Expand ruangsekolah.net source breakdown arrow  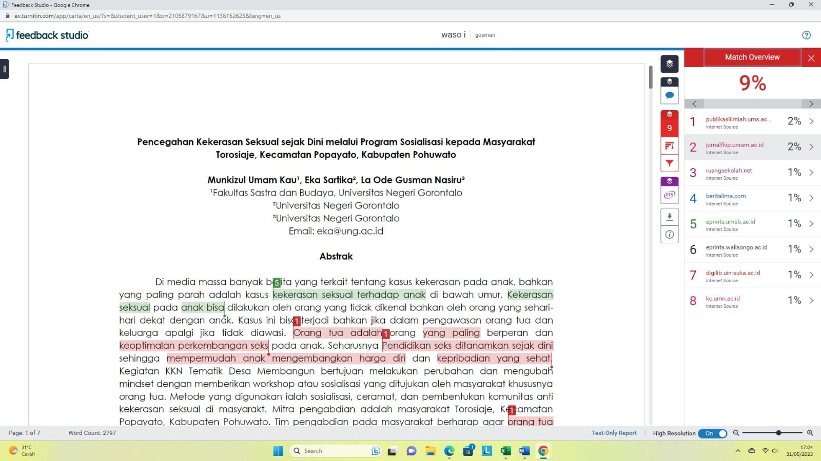[811, 173]
